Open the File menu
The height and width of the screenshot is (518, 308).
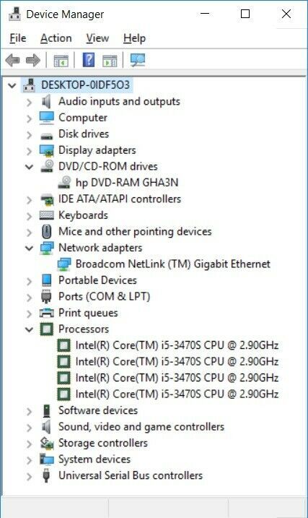click(x=18, y=38)
